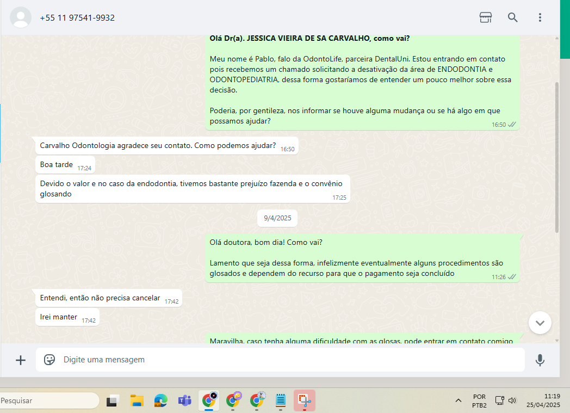Open the volume control tray icon
Screen dimensions: 570x413
click(x=512, y=400)
